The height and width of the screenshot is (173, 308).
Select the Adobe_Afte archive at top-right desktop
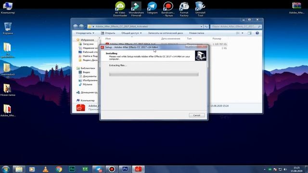coord(296,8)
